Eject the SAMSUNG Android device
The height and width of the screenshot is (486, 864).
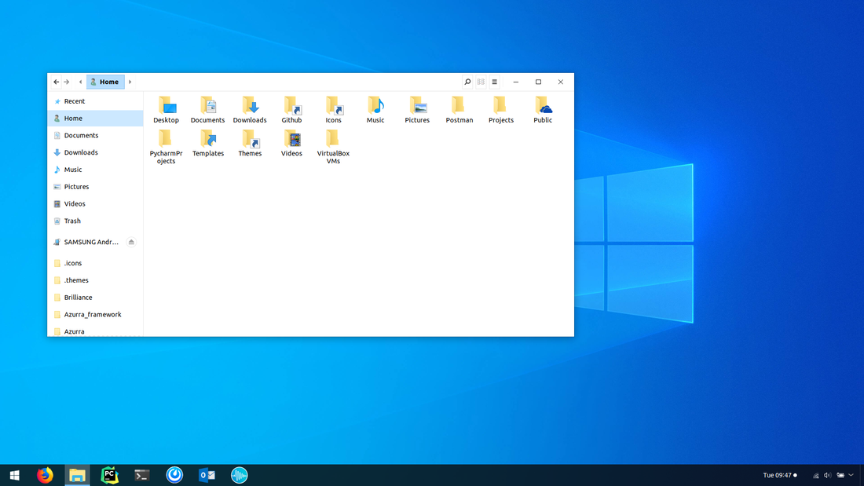[x=131, y=242]
